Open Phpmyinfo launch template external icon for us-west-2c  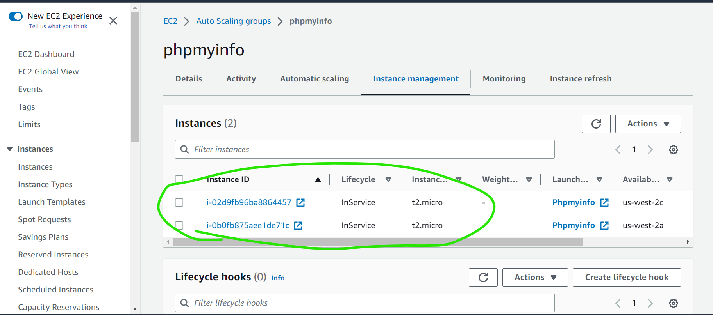click(604, 202)
